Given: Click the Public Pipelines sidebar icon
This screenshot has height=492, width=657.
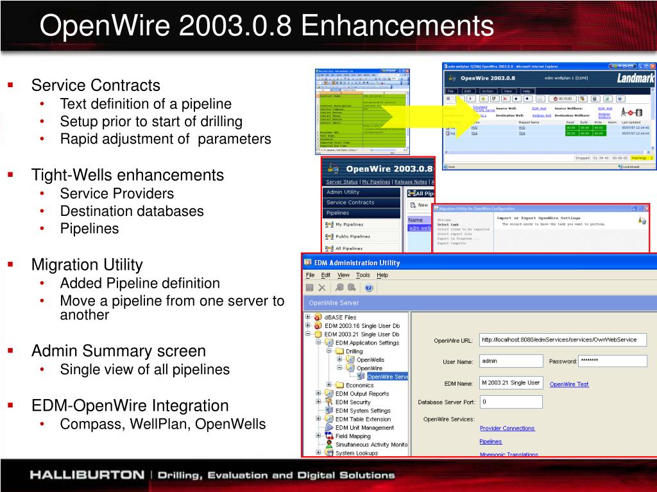Looking at the screenshot, I should click(329, 236).
